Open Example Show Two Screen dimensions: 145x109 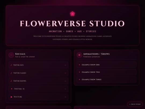pyautogui.click(x=107, y=72)
